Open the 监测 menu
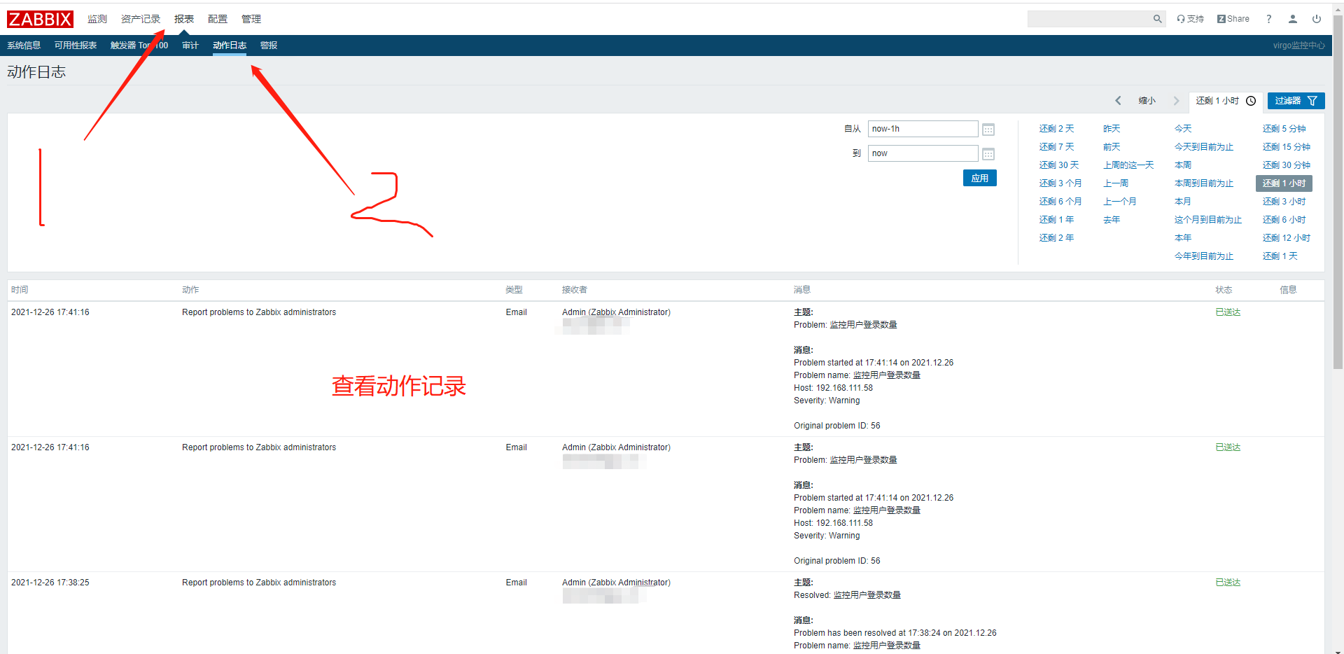The image size is (1344, 654). 97,19
